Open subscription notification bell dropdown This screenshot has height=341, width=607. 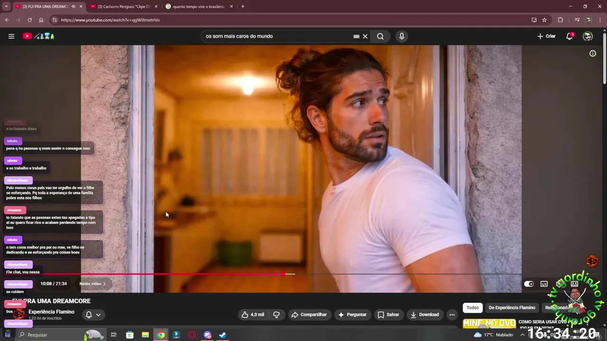tap(93, 314)
